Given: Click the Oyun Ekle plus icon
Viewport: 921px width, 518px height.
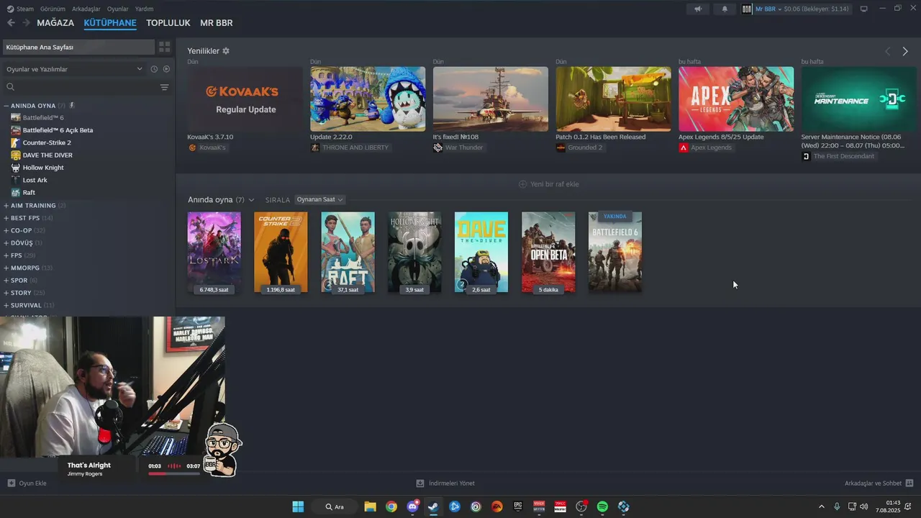Looking at the screenshot, I should (x=11, y=483).
